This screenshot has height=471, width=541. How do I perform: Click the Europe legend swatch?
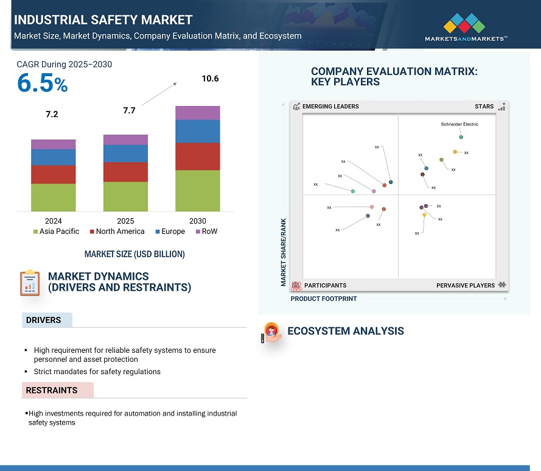pos(157,232)
